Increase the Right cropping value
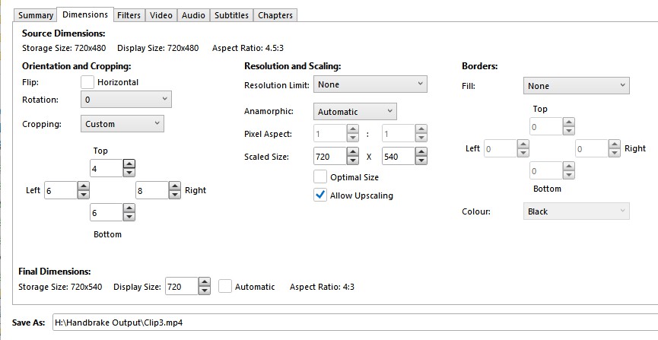This screenshot has height=340, width=658. click(175, 186)
